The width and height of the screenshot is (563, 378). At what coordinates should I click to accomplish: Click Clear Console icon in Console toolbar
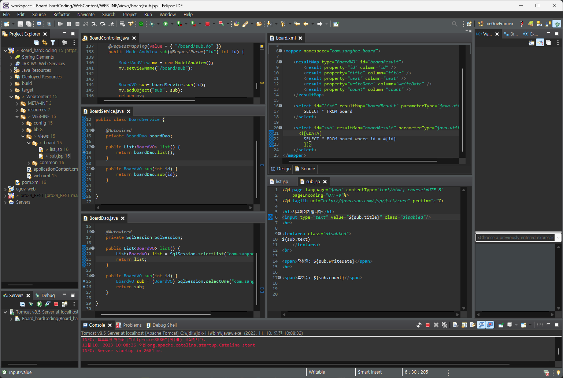[456, 325]
